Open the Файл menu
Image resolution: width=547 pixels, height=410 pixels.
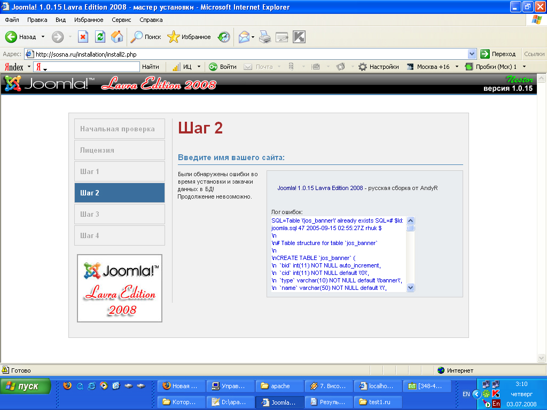[x=12, y=20]
